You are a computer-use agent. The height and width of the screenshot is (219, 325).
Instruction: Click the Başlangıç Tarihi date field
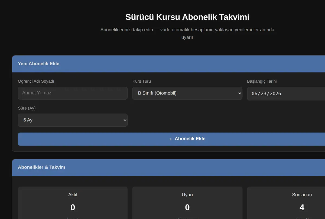286,93
